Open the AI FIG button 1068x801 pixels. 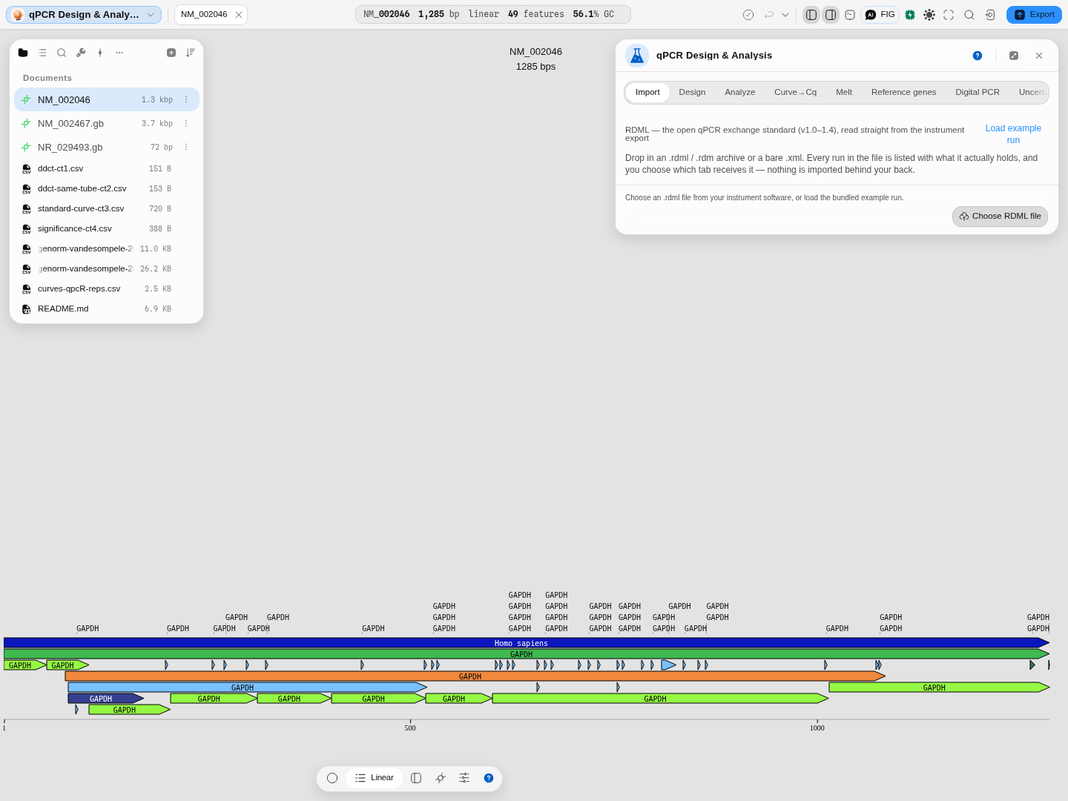click(880, 15)
